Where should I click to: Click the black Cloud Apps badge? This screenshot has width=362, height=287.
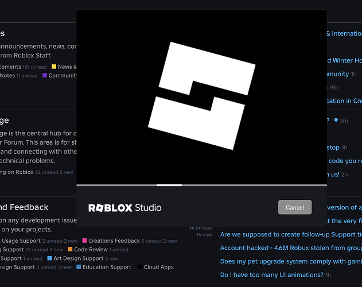[140, 267]
